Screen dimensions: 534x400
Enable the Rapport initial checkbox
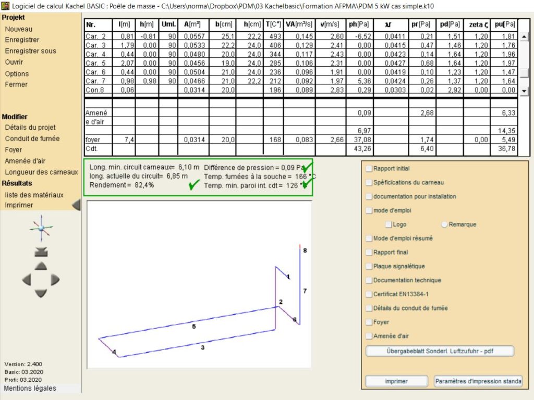pyautogui.click(x=369, y=169)
